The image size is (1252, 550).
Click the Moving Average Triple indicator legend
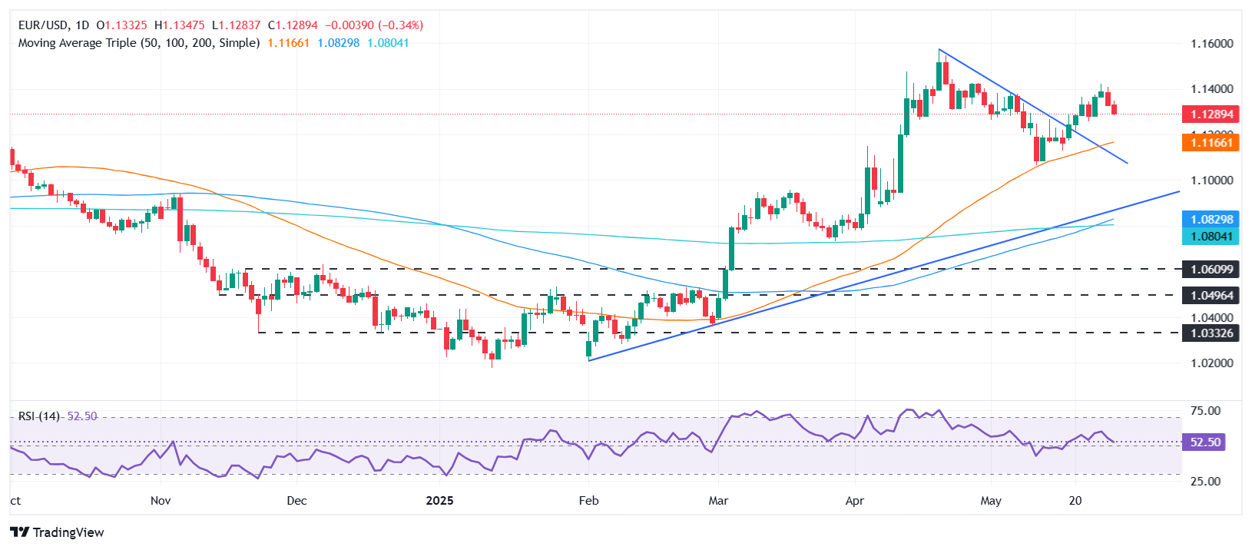click(138, 43)
